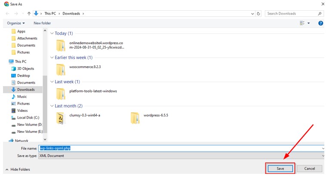Click the Save button

pyautogui.click(x=280, y=169)
